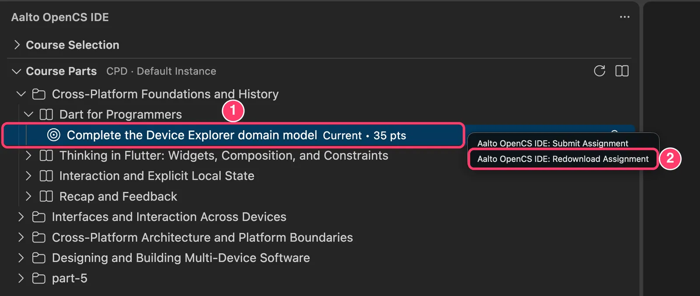
Task: Select Cross-Platform Foundations and History label
Action: pyautogui.click(x=165, y=94)
